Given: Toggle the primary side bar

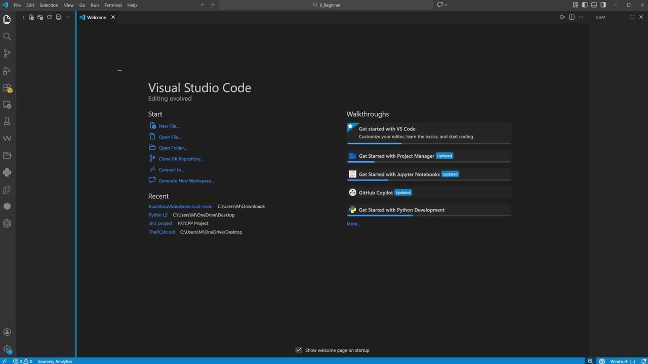Looking at the screenshot, I should 585,5.
